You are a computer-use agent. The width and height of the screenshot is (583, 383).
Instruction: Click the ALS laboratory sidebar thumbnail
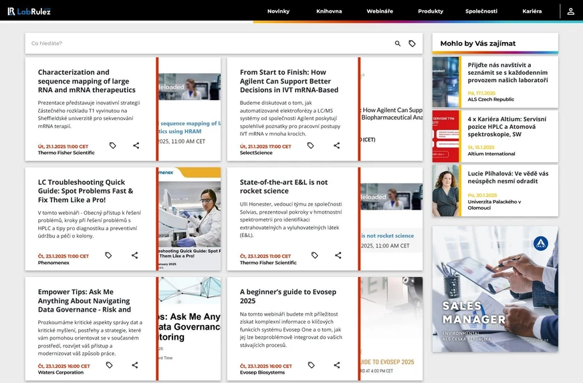(445, 82)
